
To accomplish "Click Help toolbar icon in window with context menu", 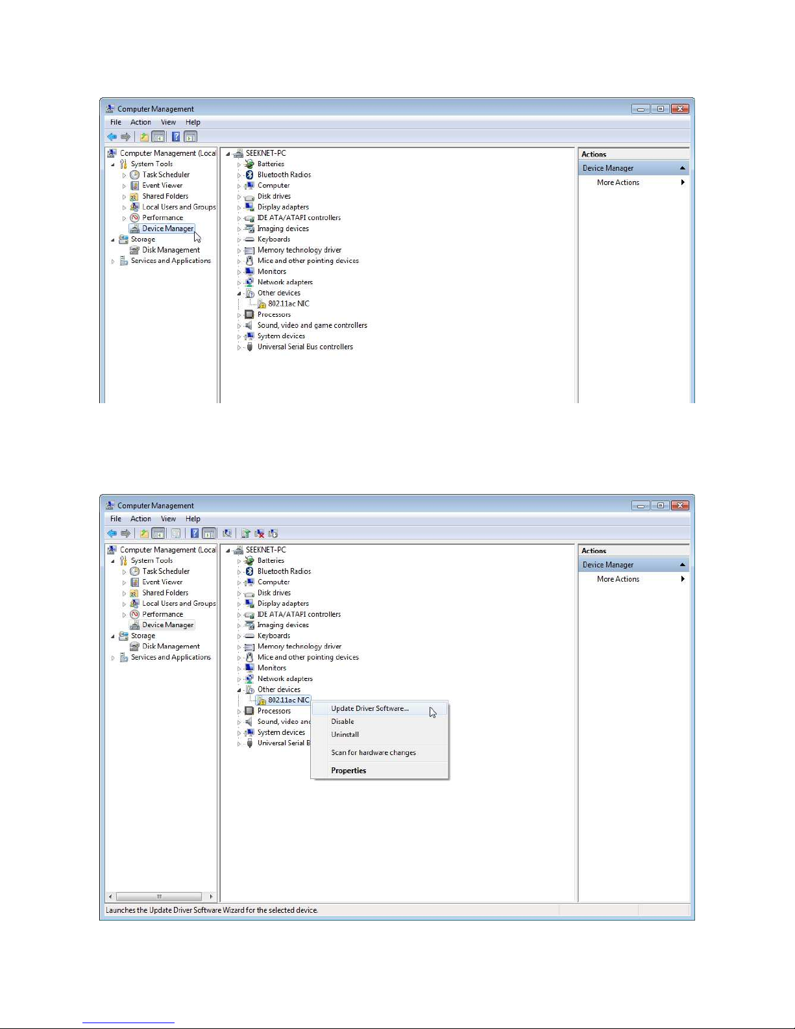I will [x=194, y=533].
